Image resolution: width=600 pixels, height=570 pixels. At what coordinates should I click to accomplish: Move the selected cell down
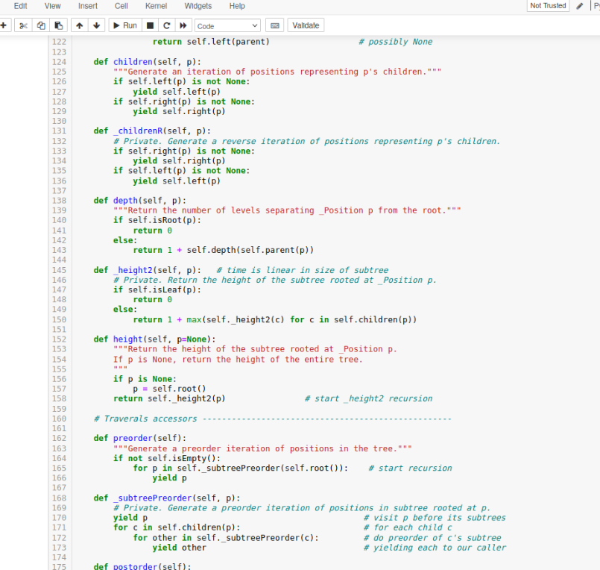pyautogui.click(x=96, y=25)
